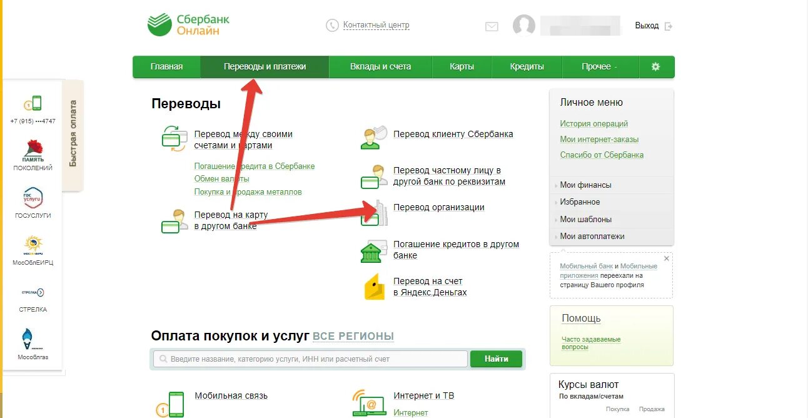Open settings with the gear icon
The image size is (808, 418).
click(655, 66)
